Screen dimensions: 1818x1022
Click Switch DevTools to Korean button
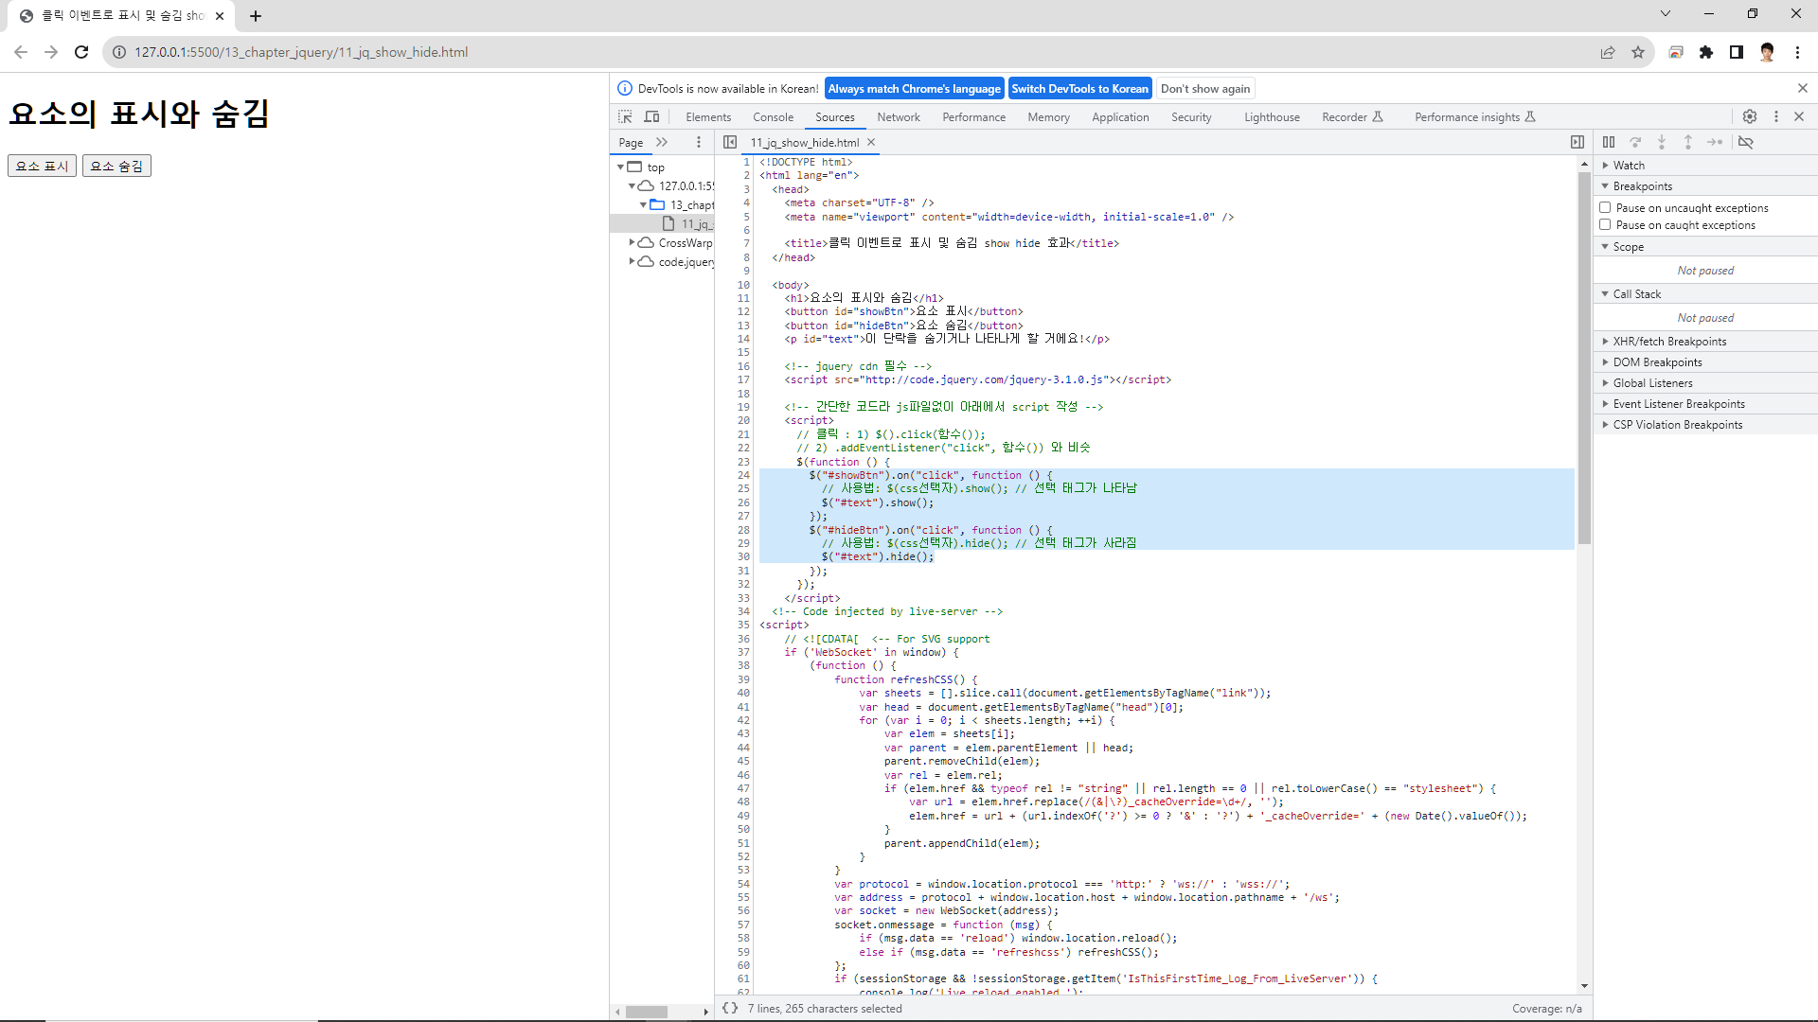(x=1079, y=89)
